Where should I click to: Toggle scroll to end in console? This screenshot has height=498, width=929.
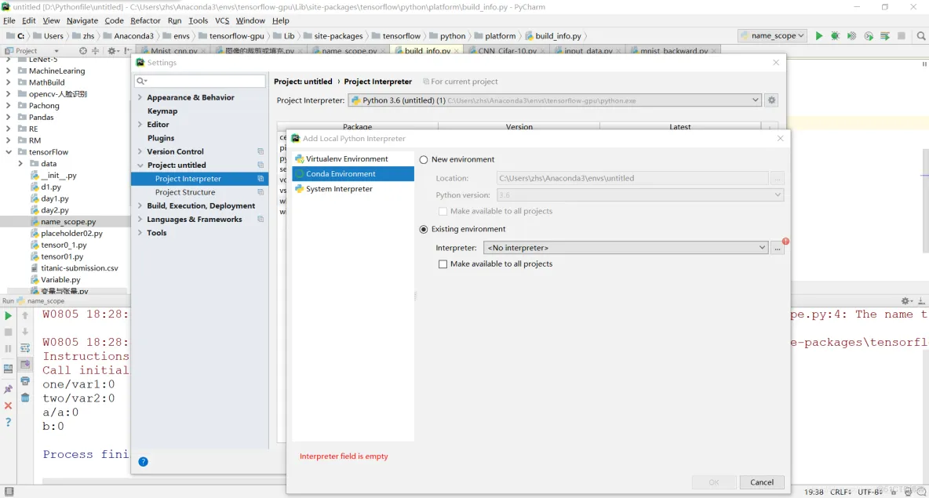tap(25, 365)
